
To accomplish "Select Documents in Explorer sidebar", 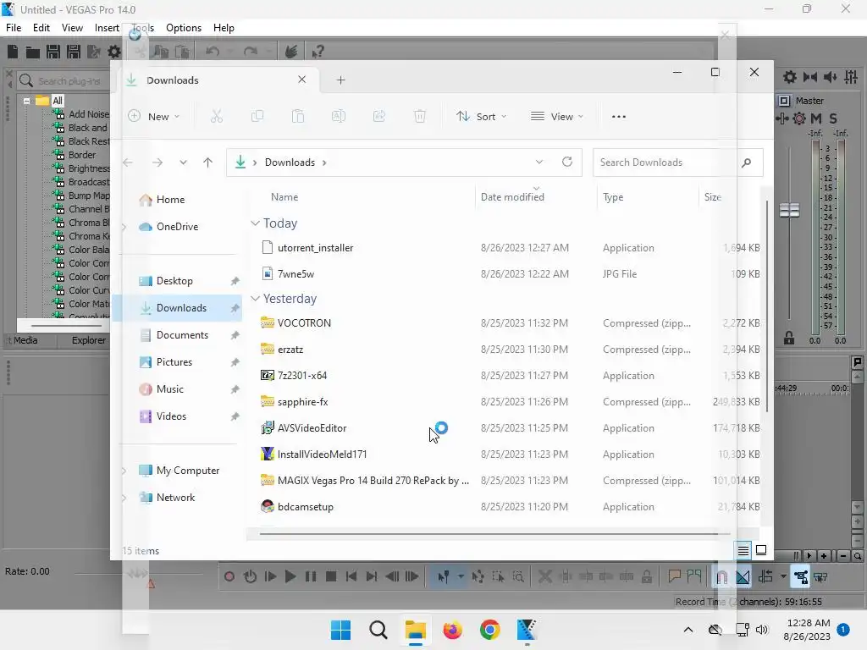I will point(182,335).
